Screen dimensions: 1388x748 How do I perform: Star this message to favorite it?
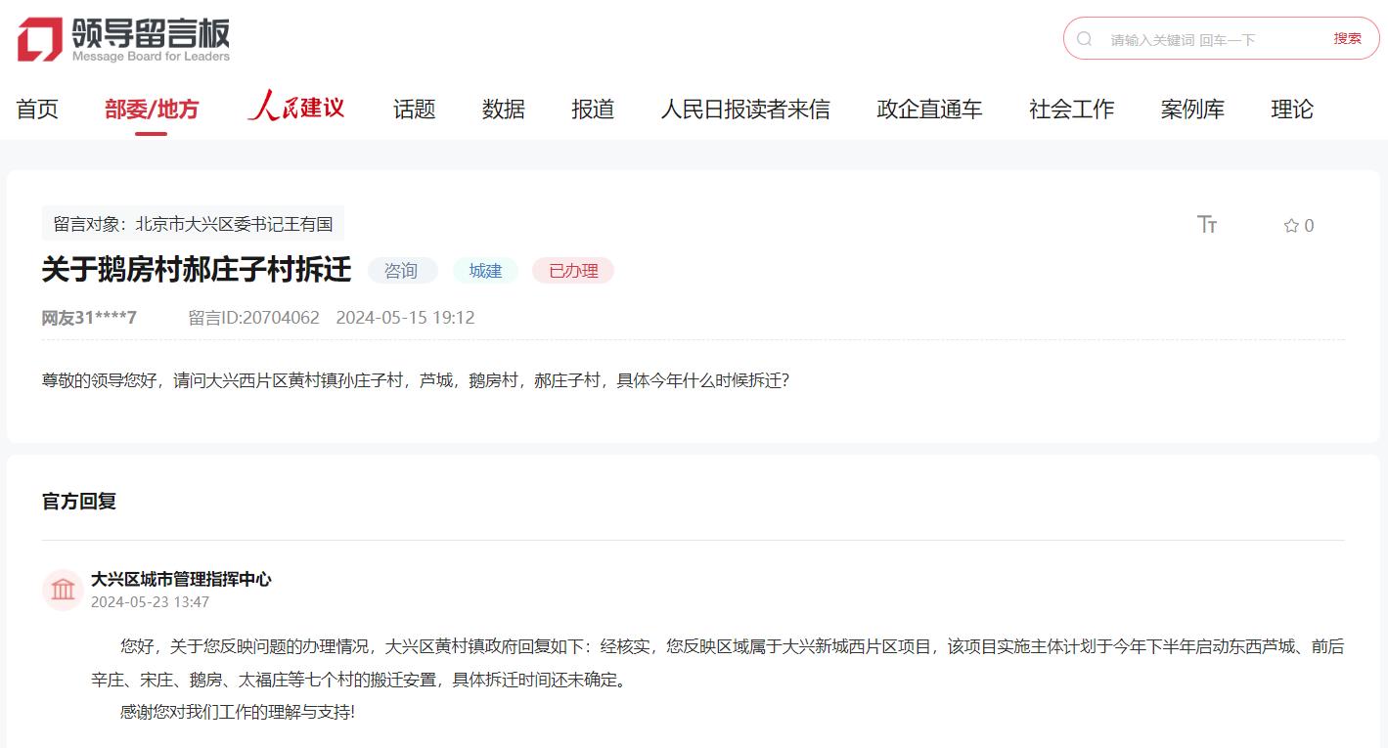pos(1291,226)
